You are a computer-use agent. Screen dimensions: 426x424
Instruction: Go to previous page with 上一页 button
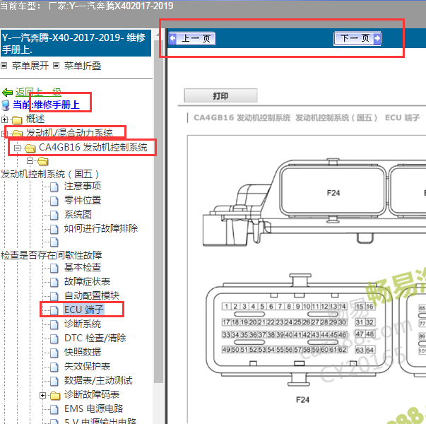click(x=192, y=38)
